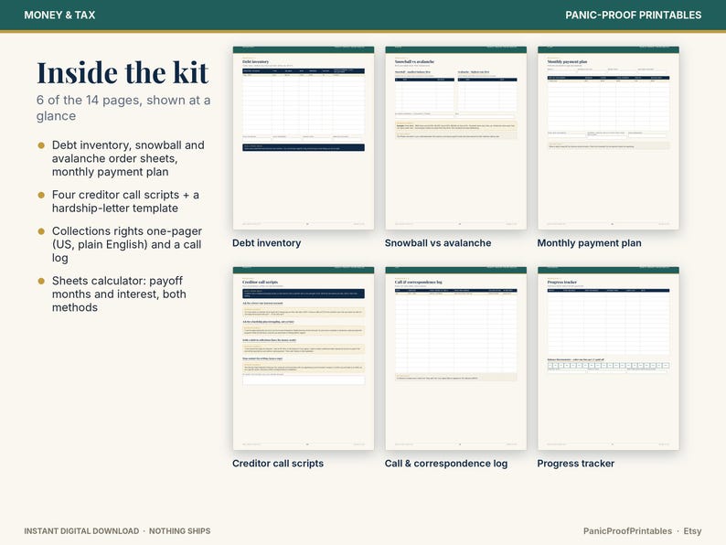Click the 'MONEY & TAX' header label
The image size is (726, 545).
59,16
